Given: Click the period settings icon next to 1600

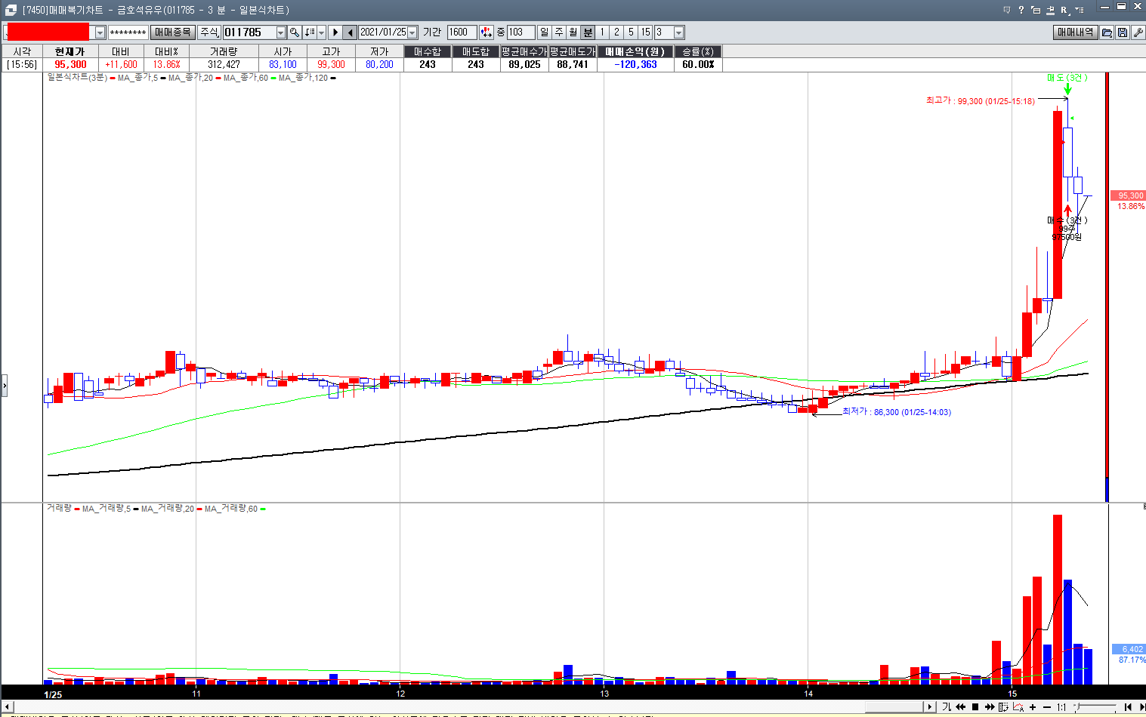Looking at the screenshot, I should pyautogui.click(x=486, y=32).
